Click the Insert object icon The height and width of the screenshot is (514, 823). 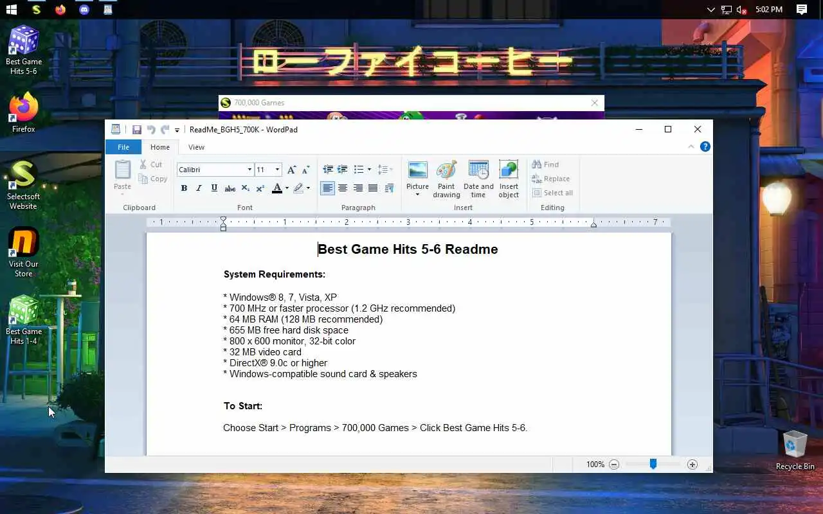tap(509, 170)
